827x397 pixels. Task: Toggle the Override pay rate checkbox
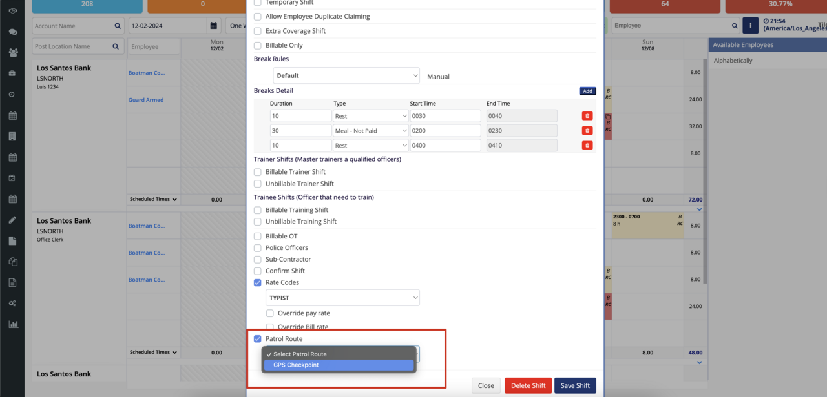pos(270,313)
